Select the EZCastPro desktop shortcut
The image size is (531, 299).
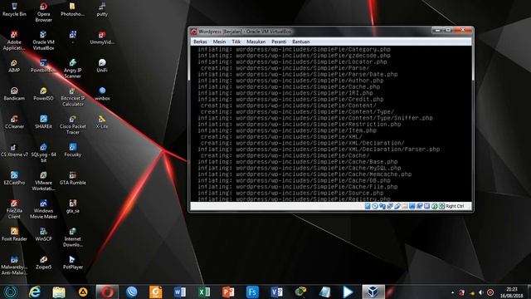(x=14, y=179)
